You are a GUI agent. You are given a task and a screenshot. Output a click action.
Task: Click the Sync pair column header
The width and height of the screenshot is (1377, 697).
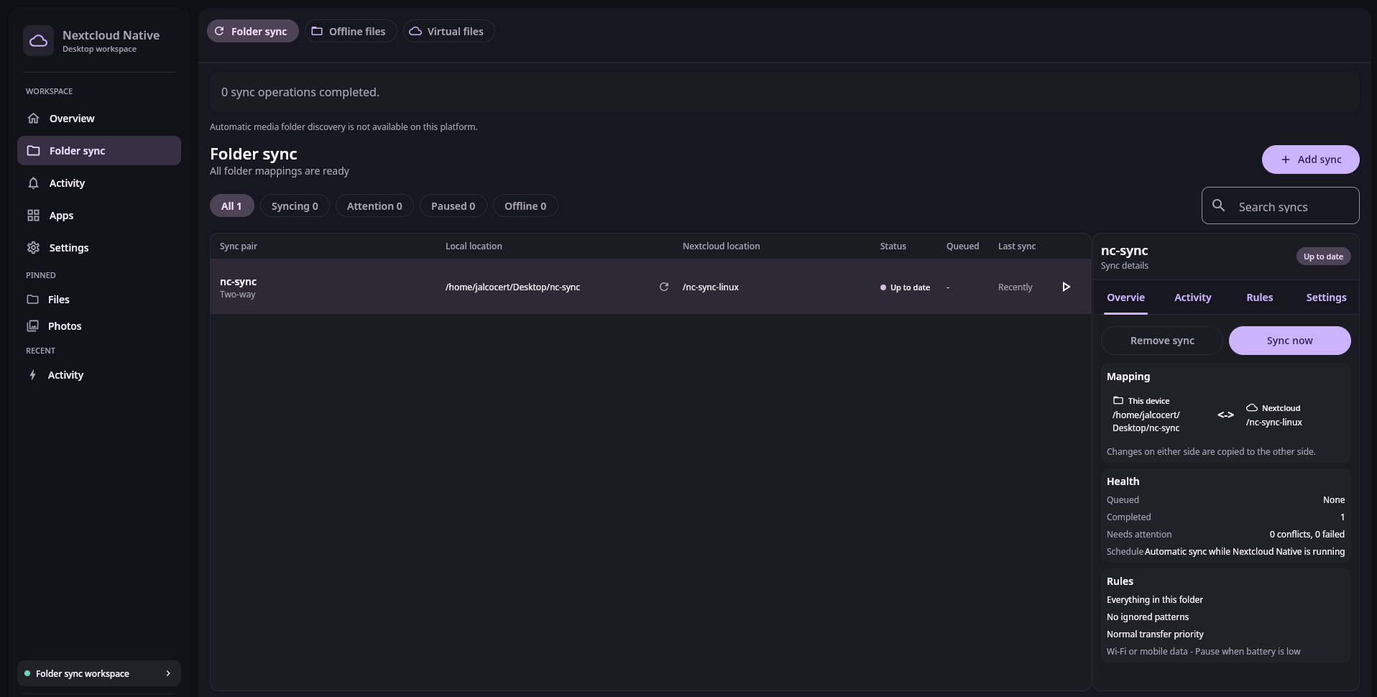(x=239, y=246)
